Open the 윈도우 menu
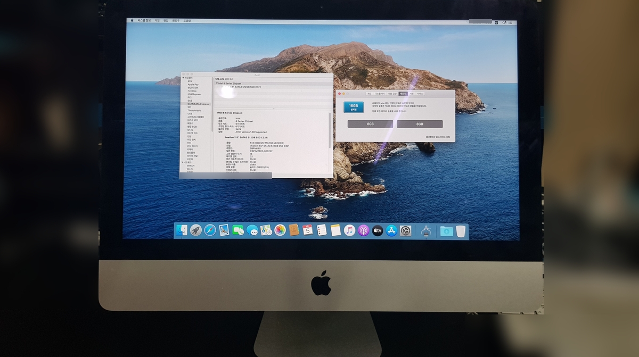 (176, 20)
